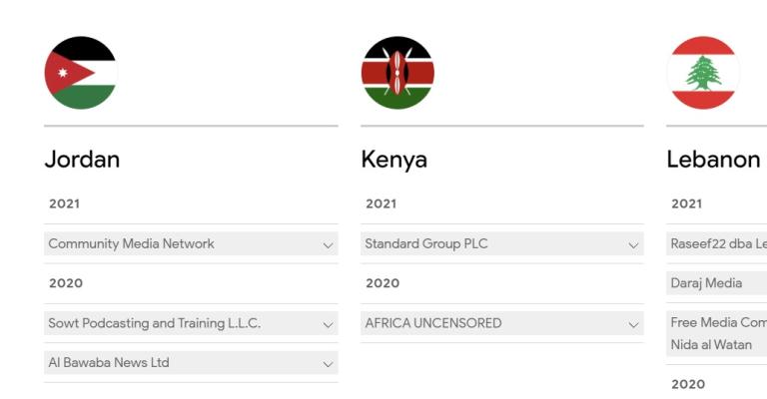Click chevron arrow beside Community Media Network
The width and height of the screenshot is (767, 399).
point(328,244)
